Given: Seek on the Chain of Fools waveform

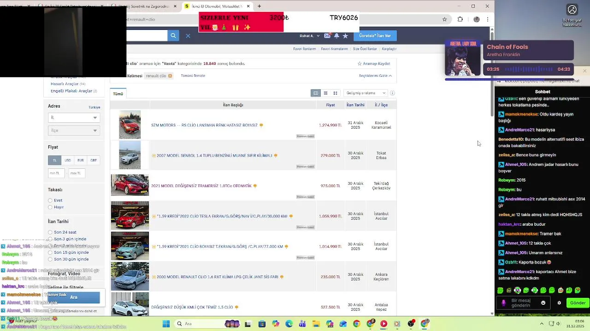Looking at the screenshot, I should pos(529,69).
